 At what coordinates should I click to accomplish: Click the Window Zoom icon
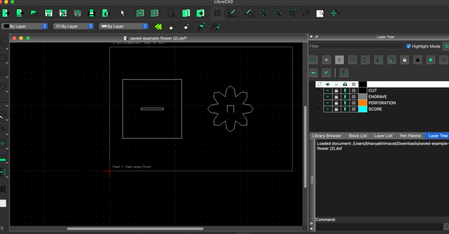click(x=320, y=13)
